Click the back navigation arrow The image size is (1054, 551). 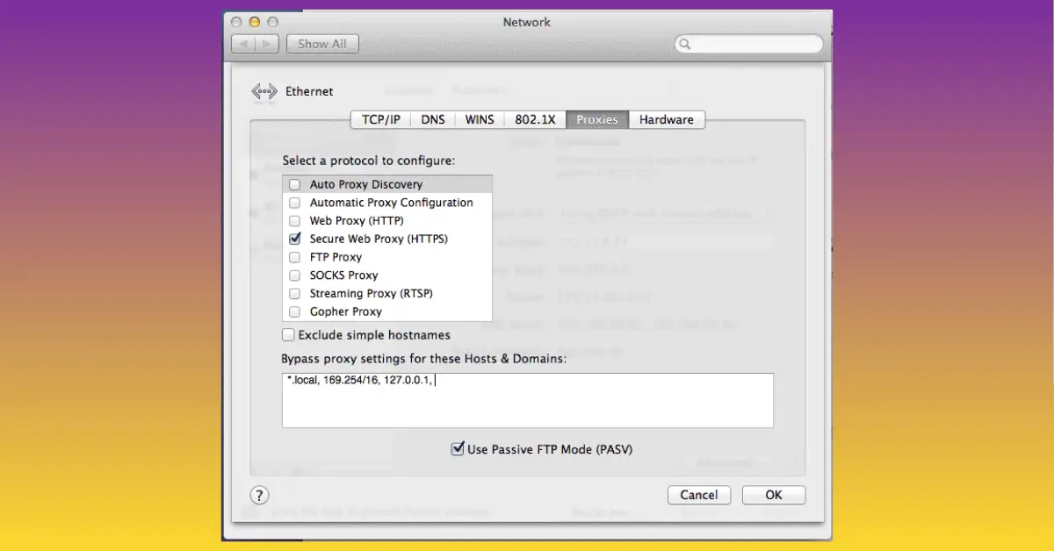[242, 43]
